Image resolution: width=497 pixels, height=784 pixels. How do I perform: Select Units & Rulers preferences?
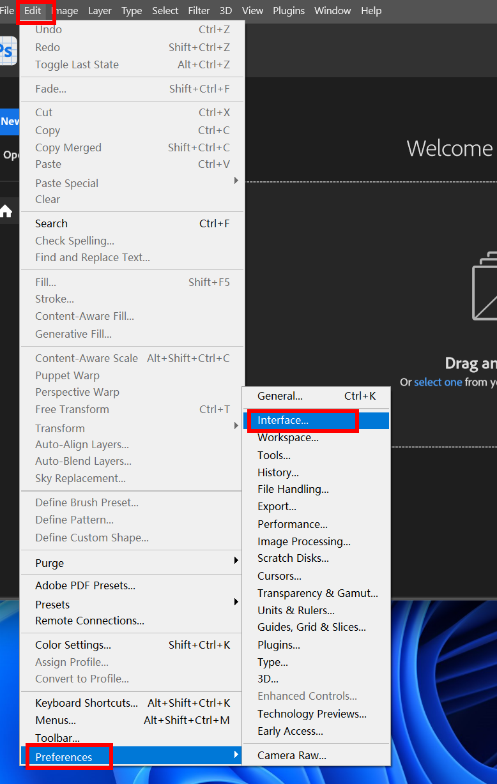coord(296,610)
